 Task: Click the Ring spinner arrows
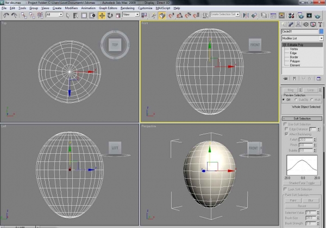[x=300, y=90]
